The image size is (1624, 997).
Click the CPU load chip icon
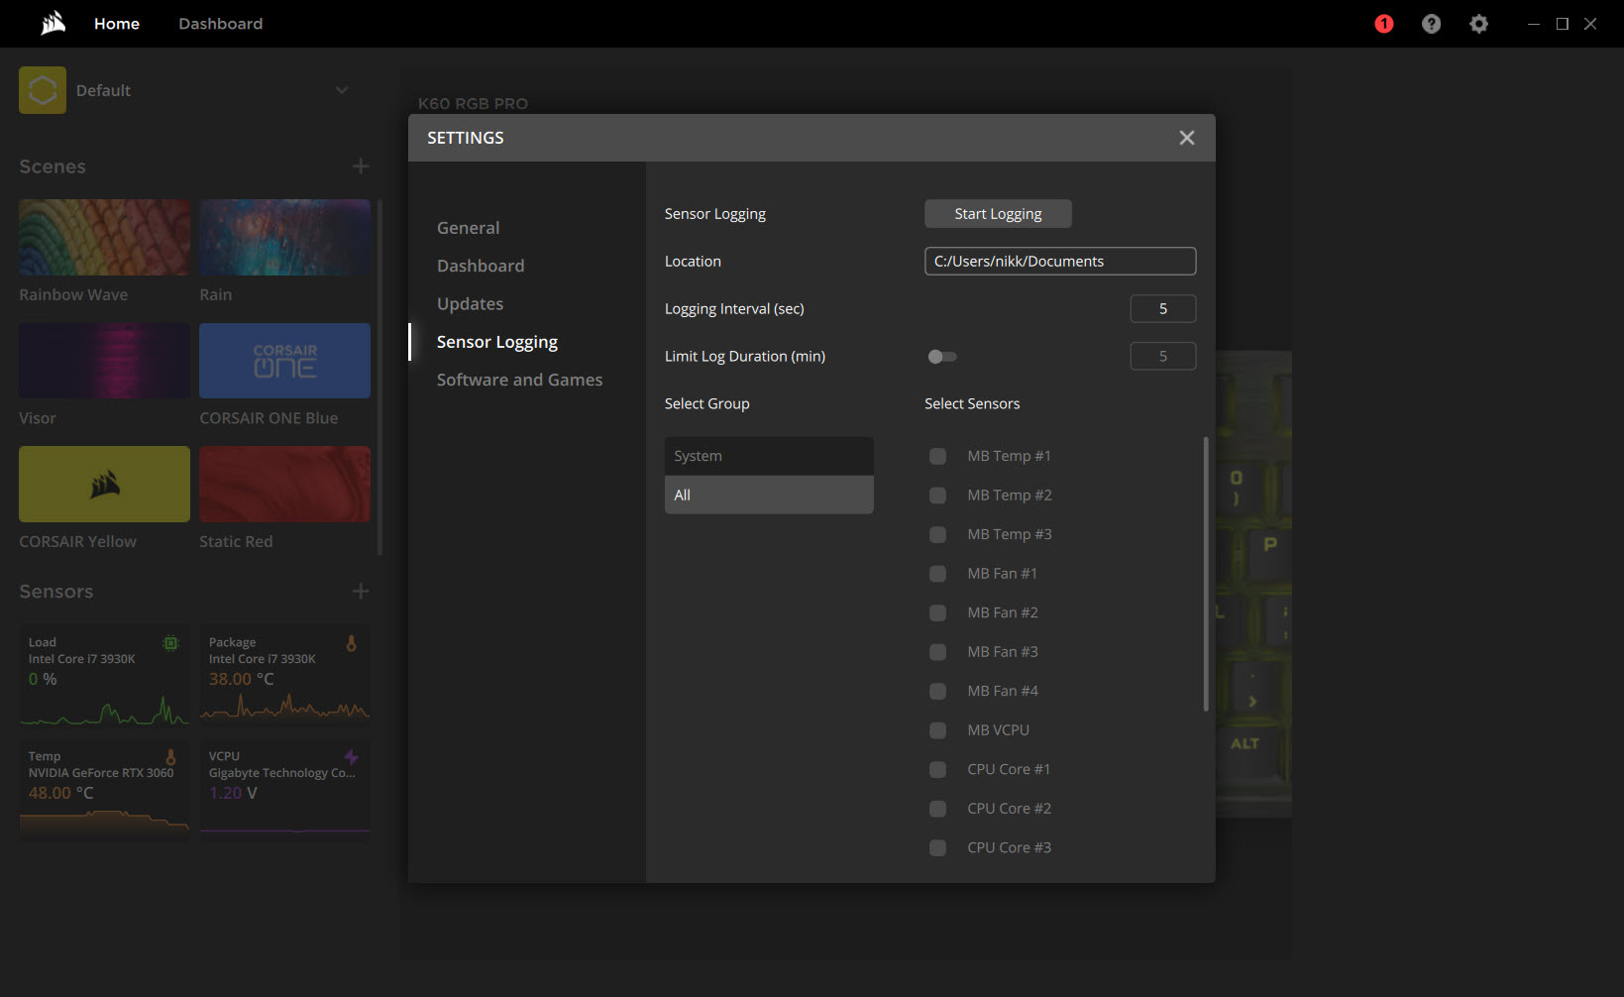[x=170, y=643]
